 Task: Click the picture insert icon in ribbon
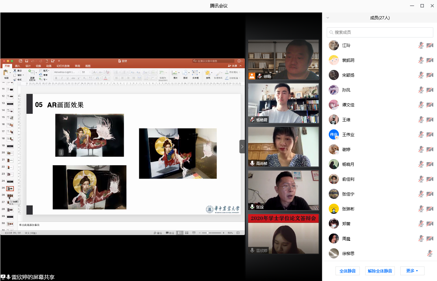click(175, 73)
